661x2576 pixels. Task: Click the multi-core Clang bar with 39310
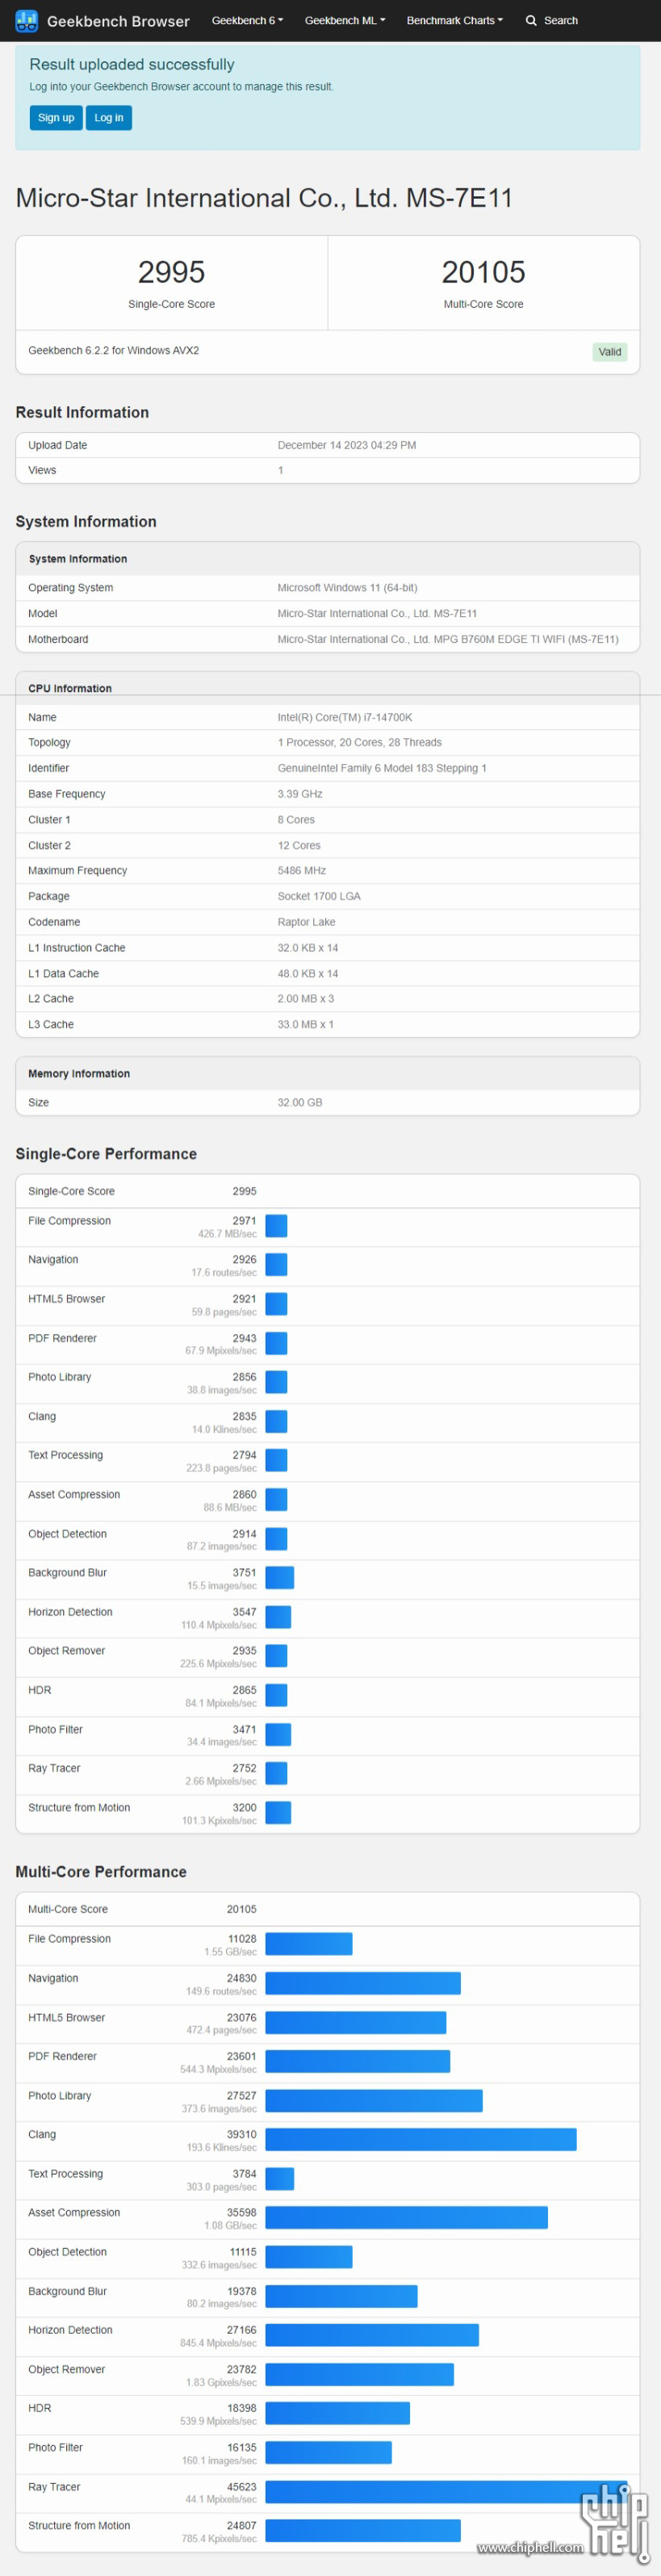pyautogui.click(x=421, y=2139)
